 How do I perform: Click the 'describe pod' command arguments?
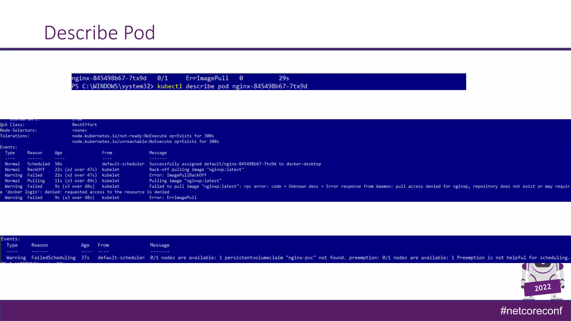pyautogui.click(x=207, y=86)
